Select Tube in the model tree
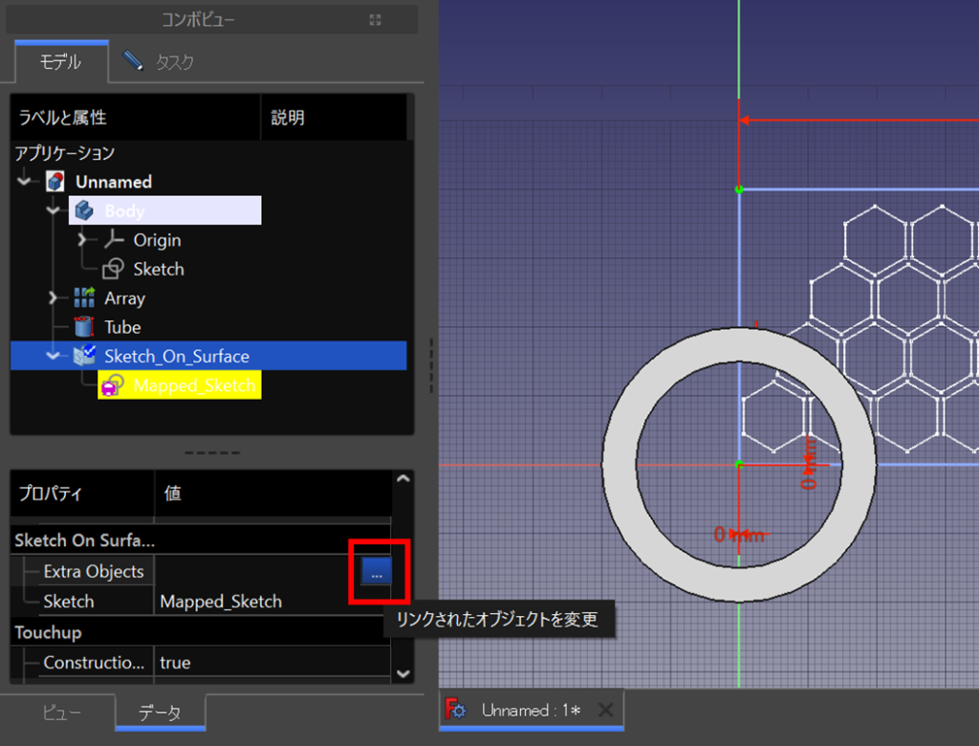The height and width of the screenshot is (746, 979). click(x=122, y=327)
